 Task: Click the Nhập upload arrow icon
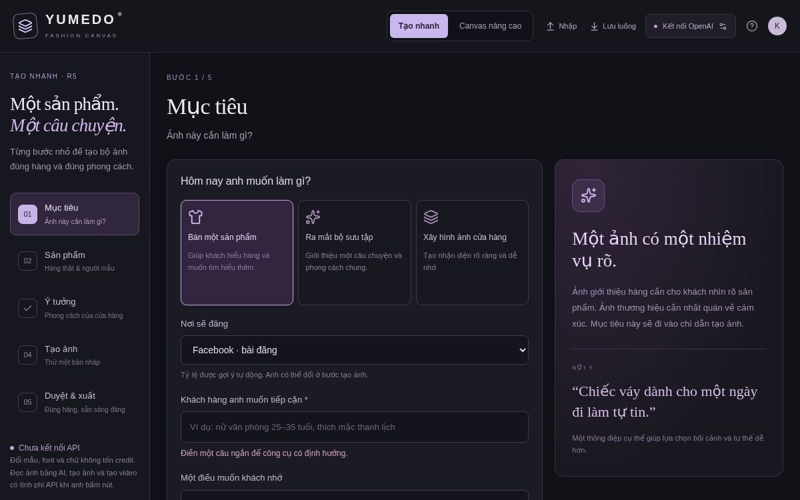click(x=551, y=27)
